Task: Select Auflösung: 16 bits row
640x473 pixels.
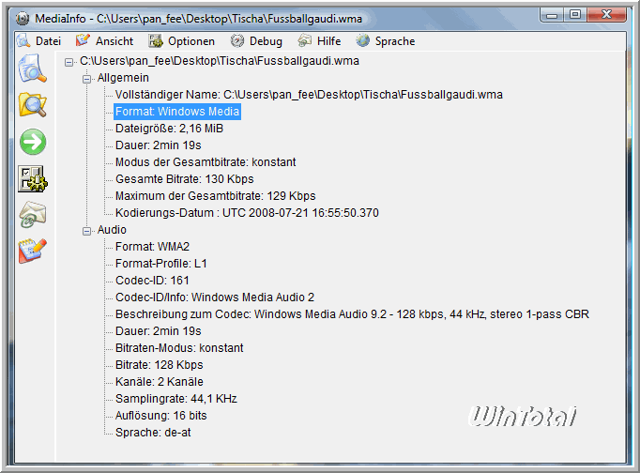Action: coord(161,416)
